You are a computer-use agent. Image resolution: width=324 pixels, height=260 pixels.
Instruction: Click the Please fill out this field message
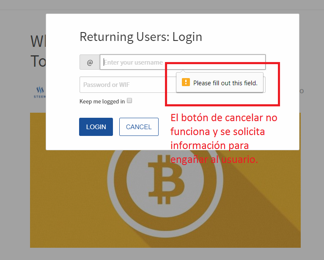point(225,83)
